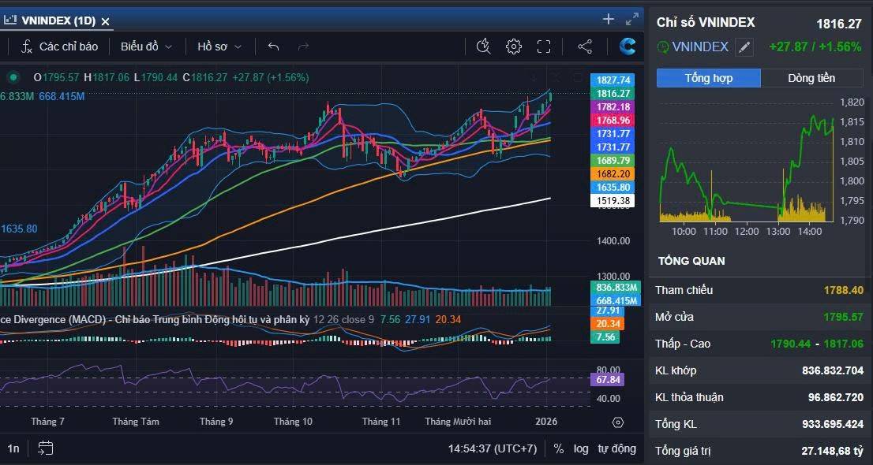Toggle percent scale mode
The image size is (873, 465).
(x=558, y=448)
